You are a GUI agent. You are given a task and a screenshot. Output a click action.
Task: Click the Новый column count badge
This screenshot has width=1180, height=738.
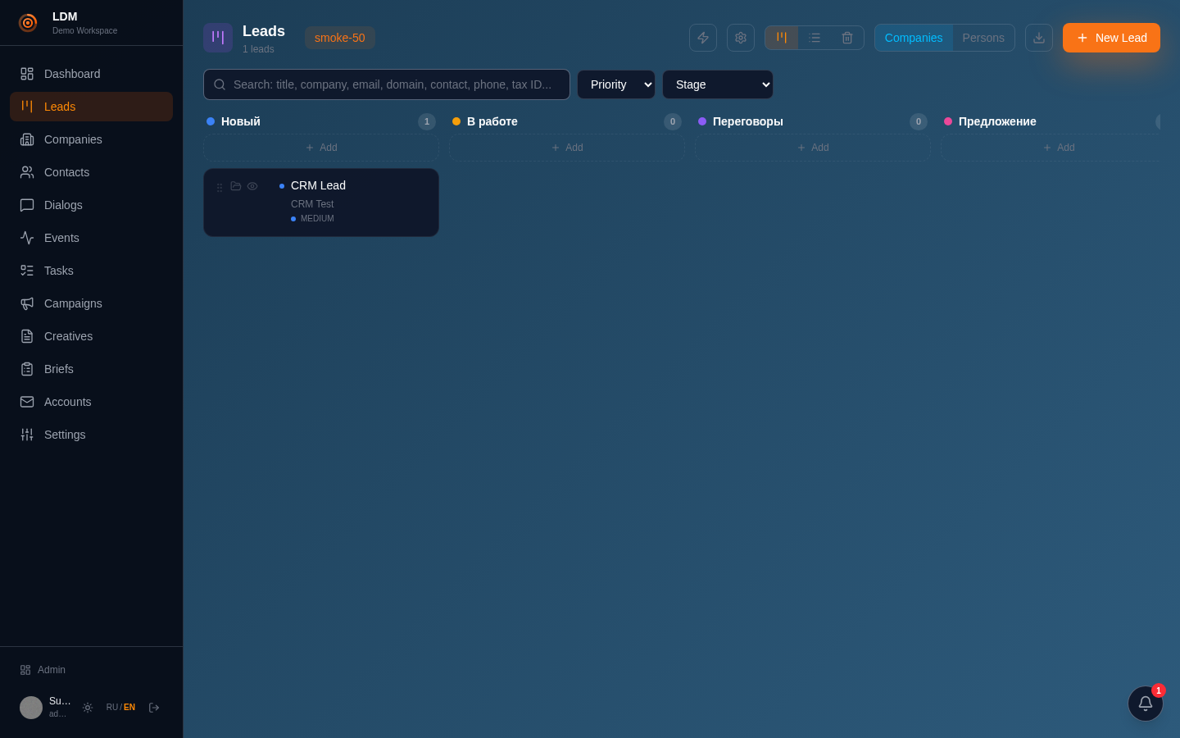point(427,121)
